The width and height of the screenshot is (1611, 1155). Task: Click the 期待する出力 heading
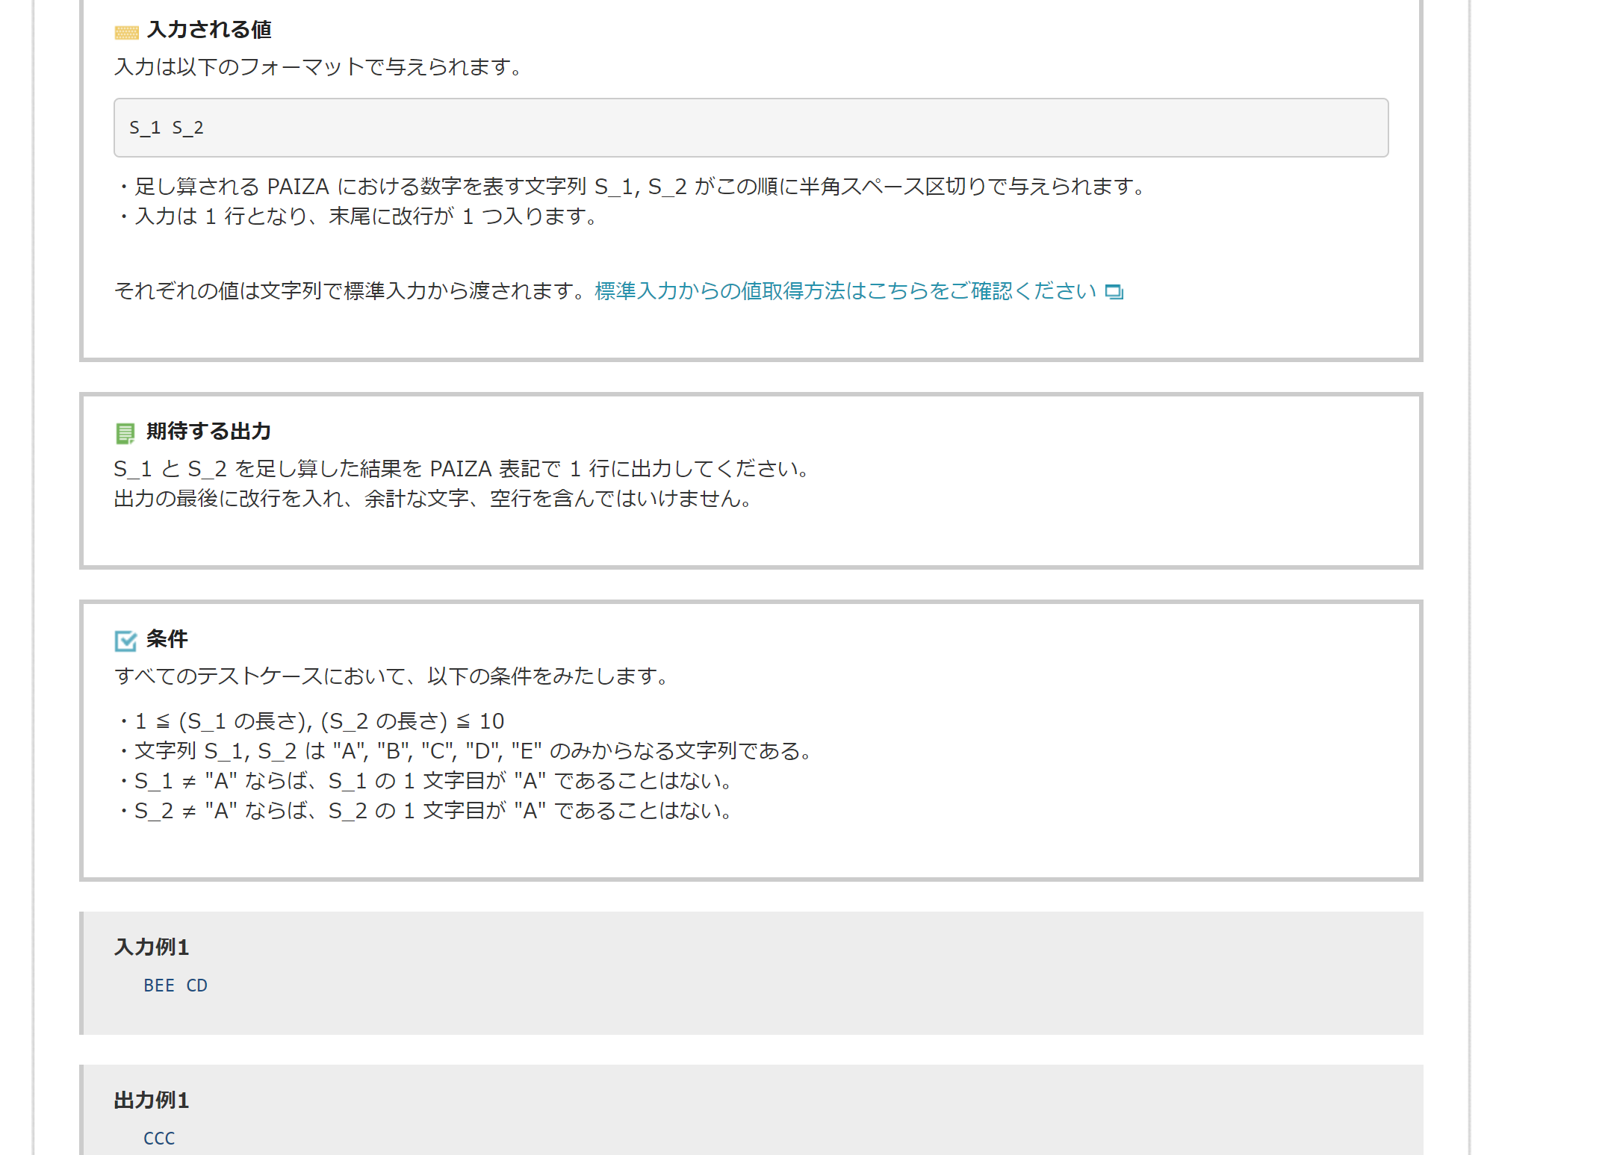click(x=208, y=432)
